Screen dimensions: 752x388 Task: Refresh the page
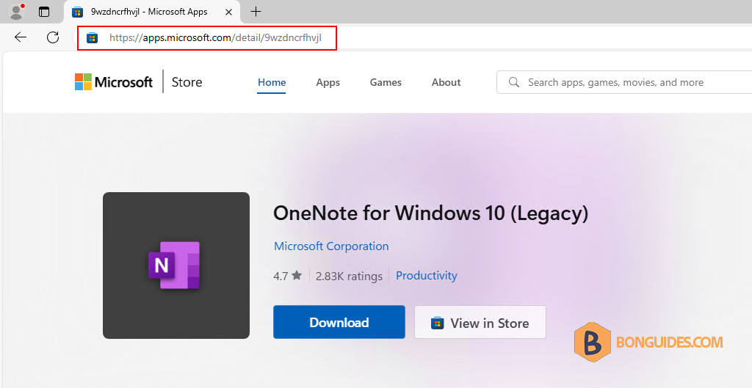click(x=53, y=37)
